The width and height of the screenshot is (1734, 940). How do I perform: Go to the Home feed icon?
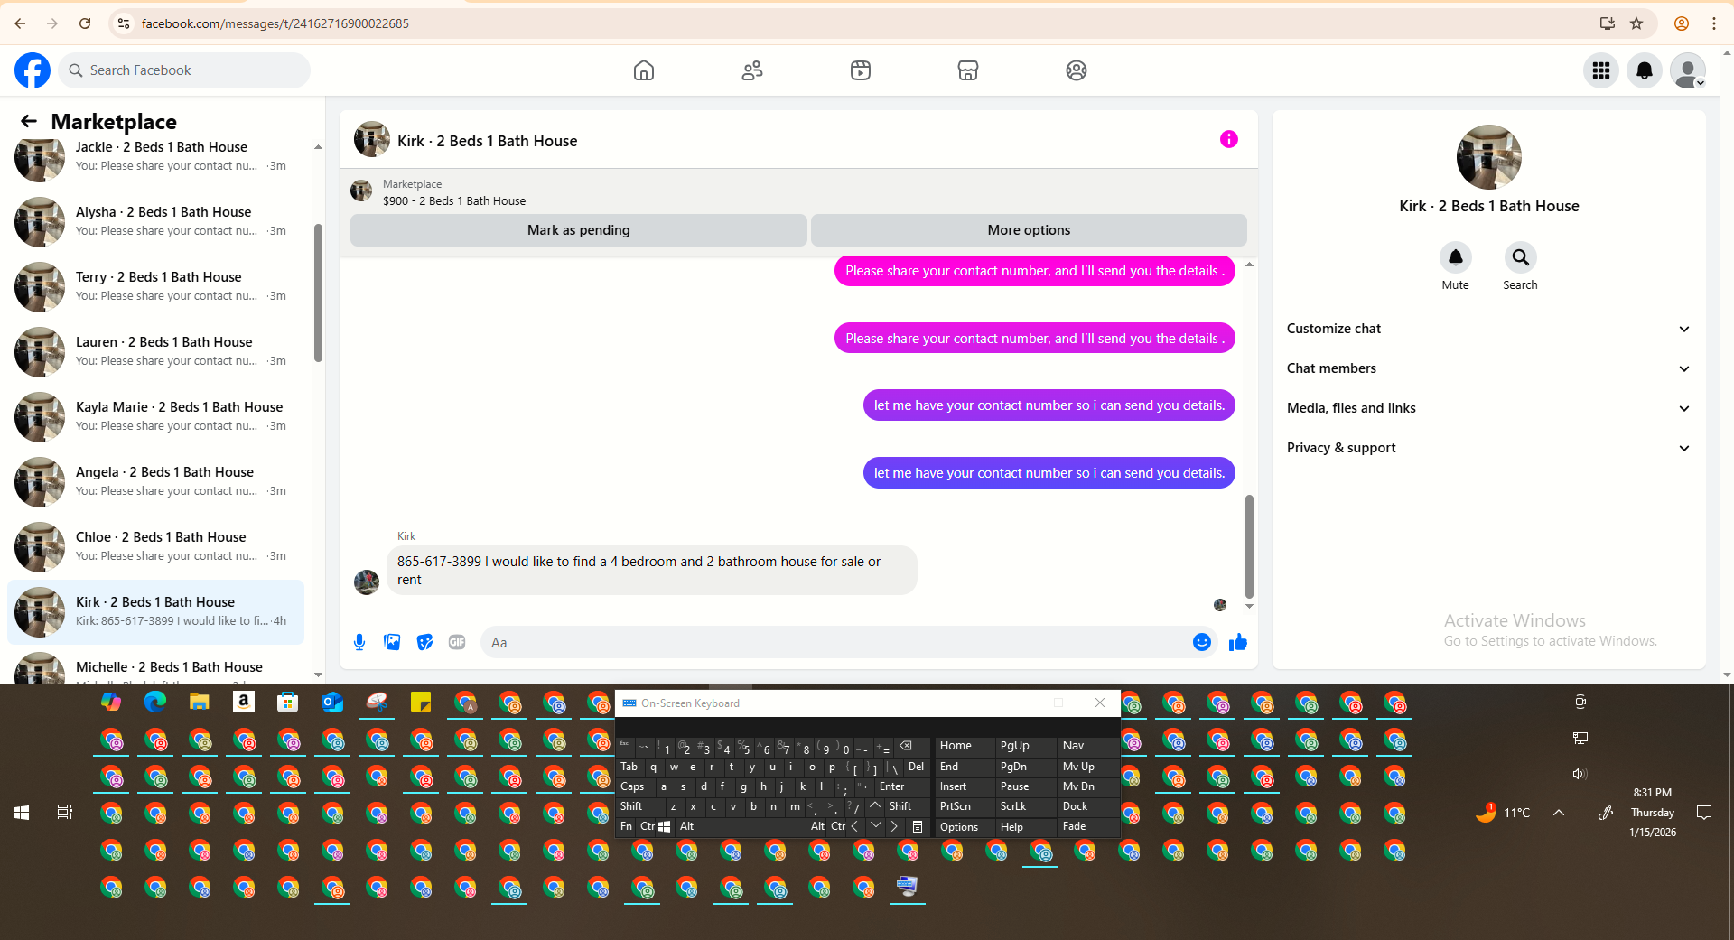click(x=644, y=70)
